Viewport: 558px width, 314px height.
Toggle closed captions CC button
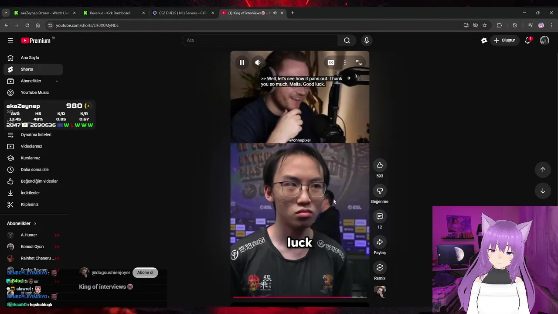[x=331, y=62]
